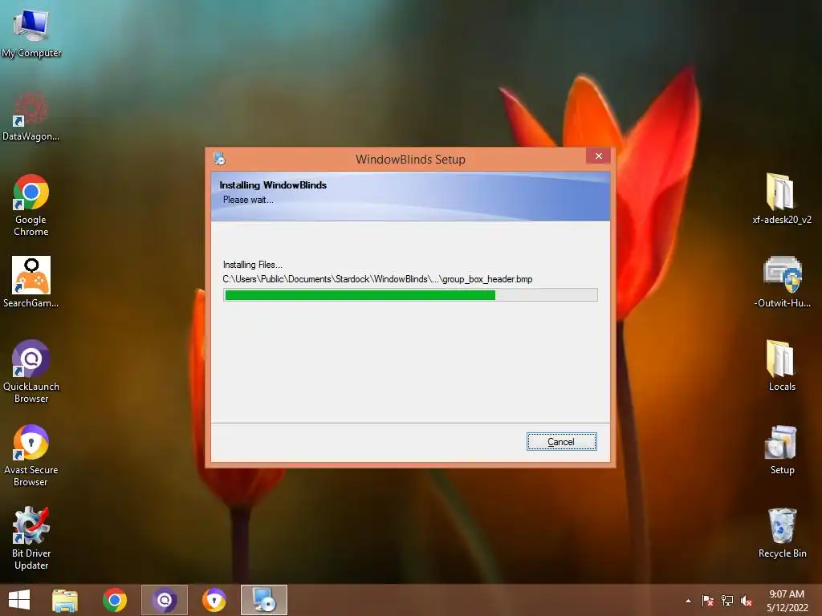Image resolution: width=822 pixels, height=616 pixels.
Task: Cancel the WindowBlinds installation
Action: point(561,442)
